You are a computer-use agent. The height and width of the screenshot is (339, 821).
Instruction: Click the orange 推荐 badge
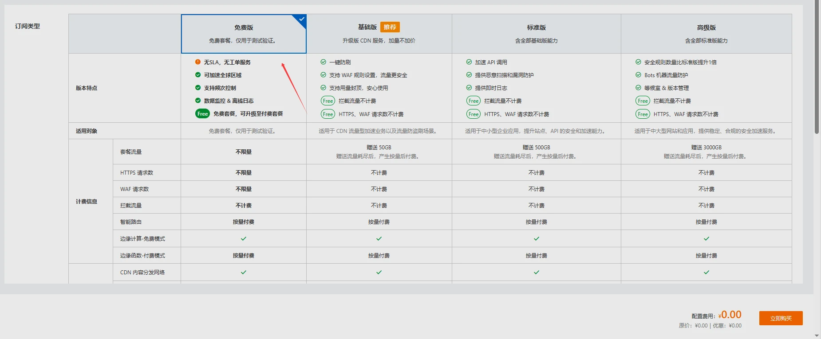coord(390,27)
